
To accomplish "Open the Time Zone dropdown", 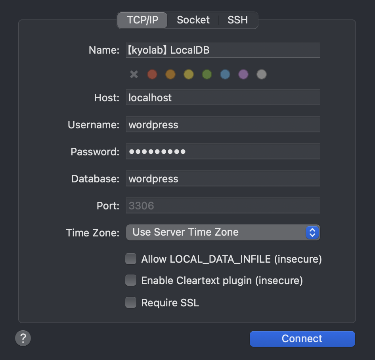I will tap(223, 232).
